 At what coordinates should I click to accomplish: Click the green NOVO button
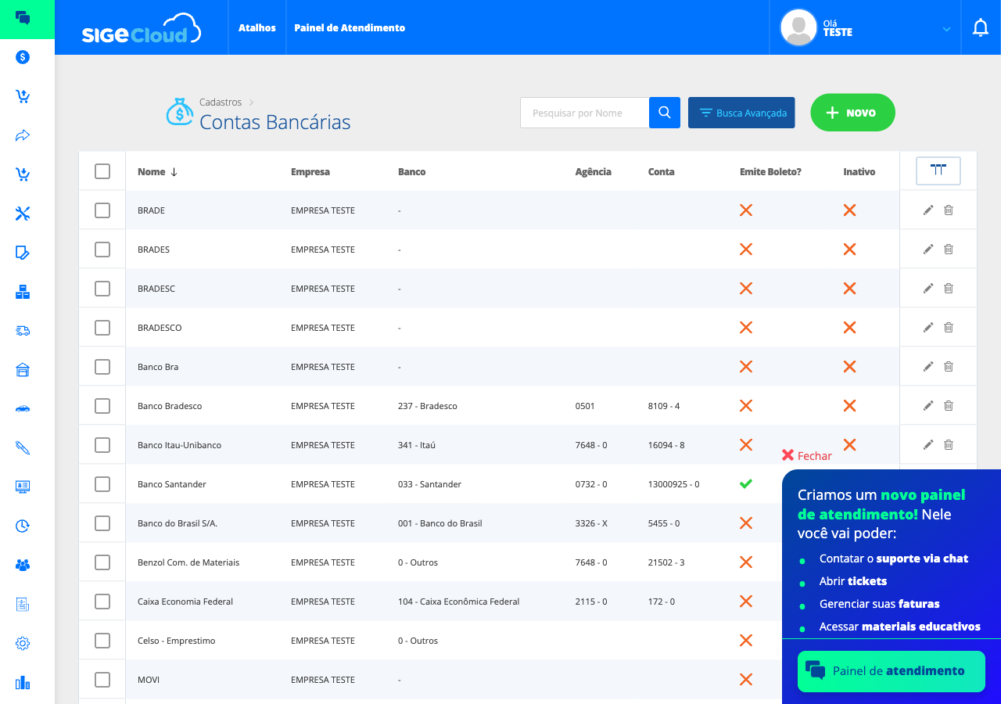(852, 112)
